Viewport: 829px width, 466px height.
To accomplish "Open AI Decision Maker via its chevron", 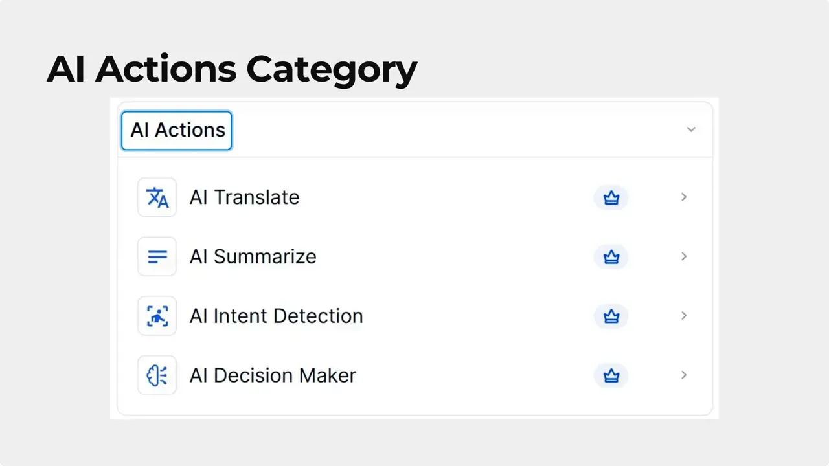I will coord(684,375).
